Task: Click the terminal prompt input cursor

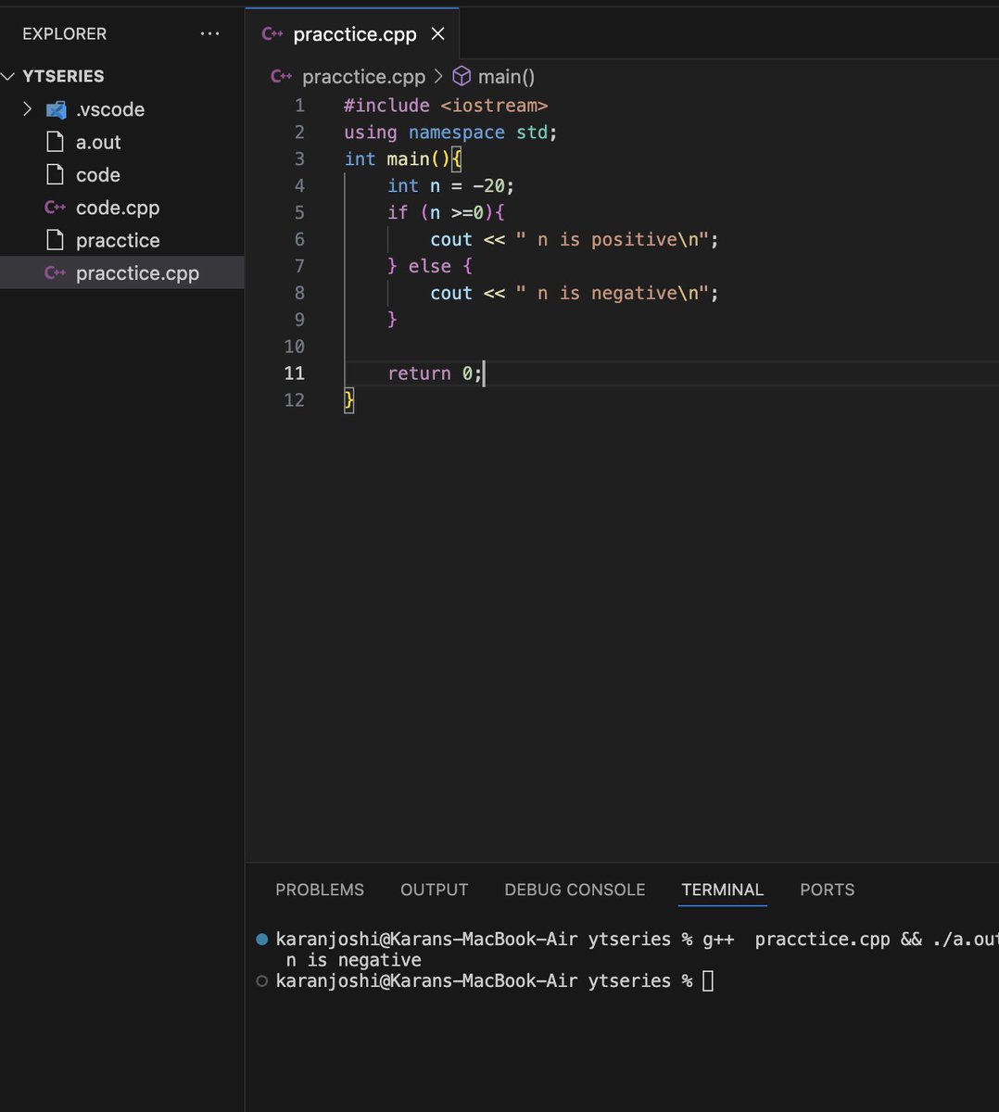Action: pos(708,980)
